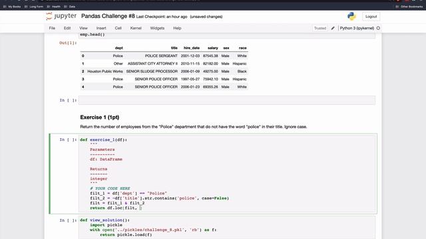
Task: Click the 75942.10 salary cell
Action: coord(210,79)
